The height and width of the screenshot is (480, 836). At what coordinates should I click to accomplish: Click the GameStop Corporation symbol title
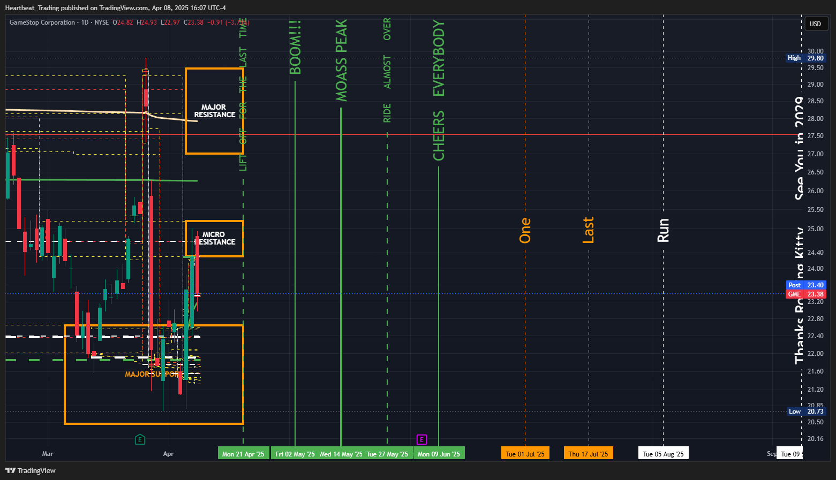[42, 22]
